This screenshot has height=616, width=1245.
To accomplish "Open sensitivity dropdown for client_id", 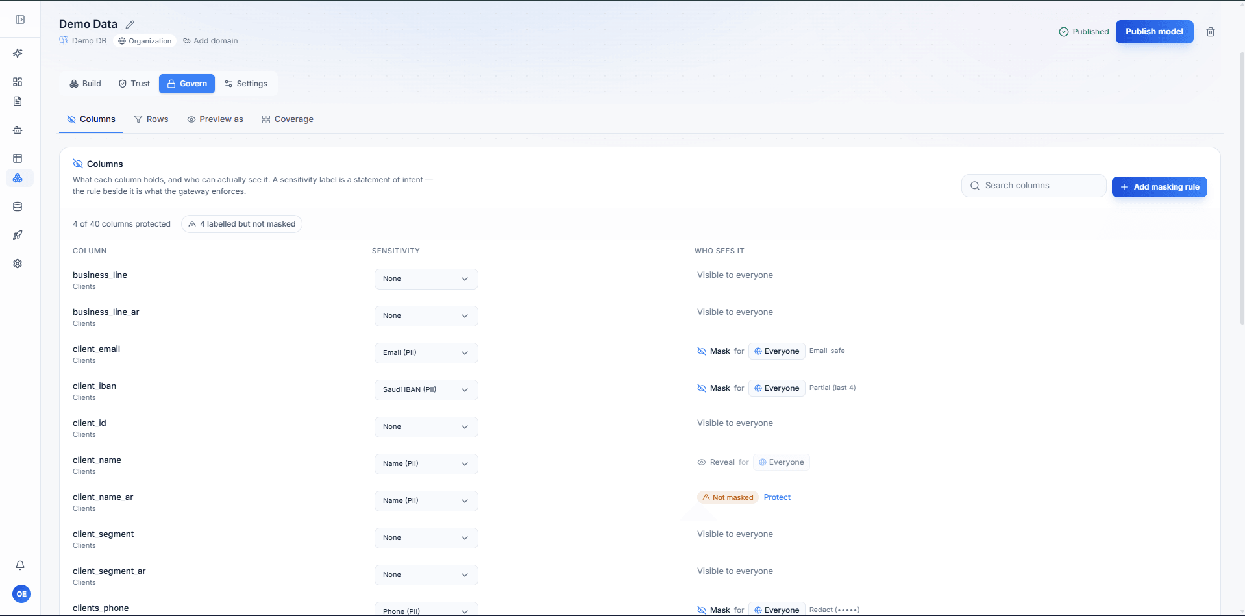I will pos(426,427).
